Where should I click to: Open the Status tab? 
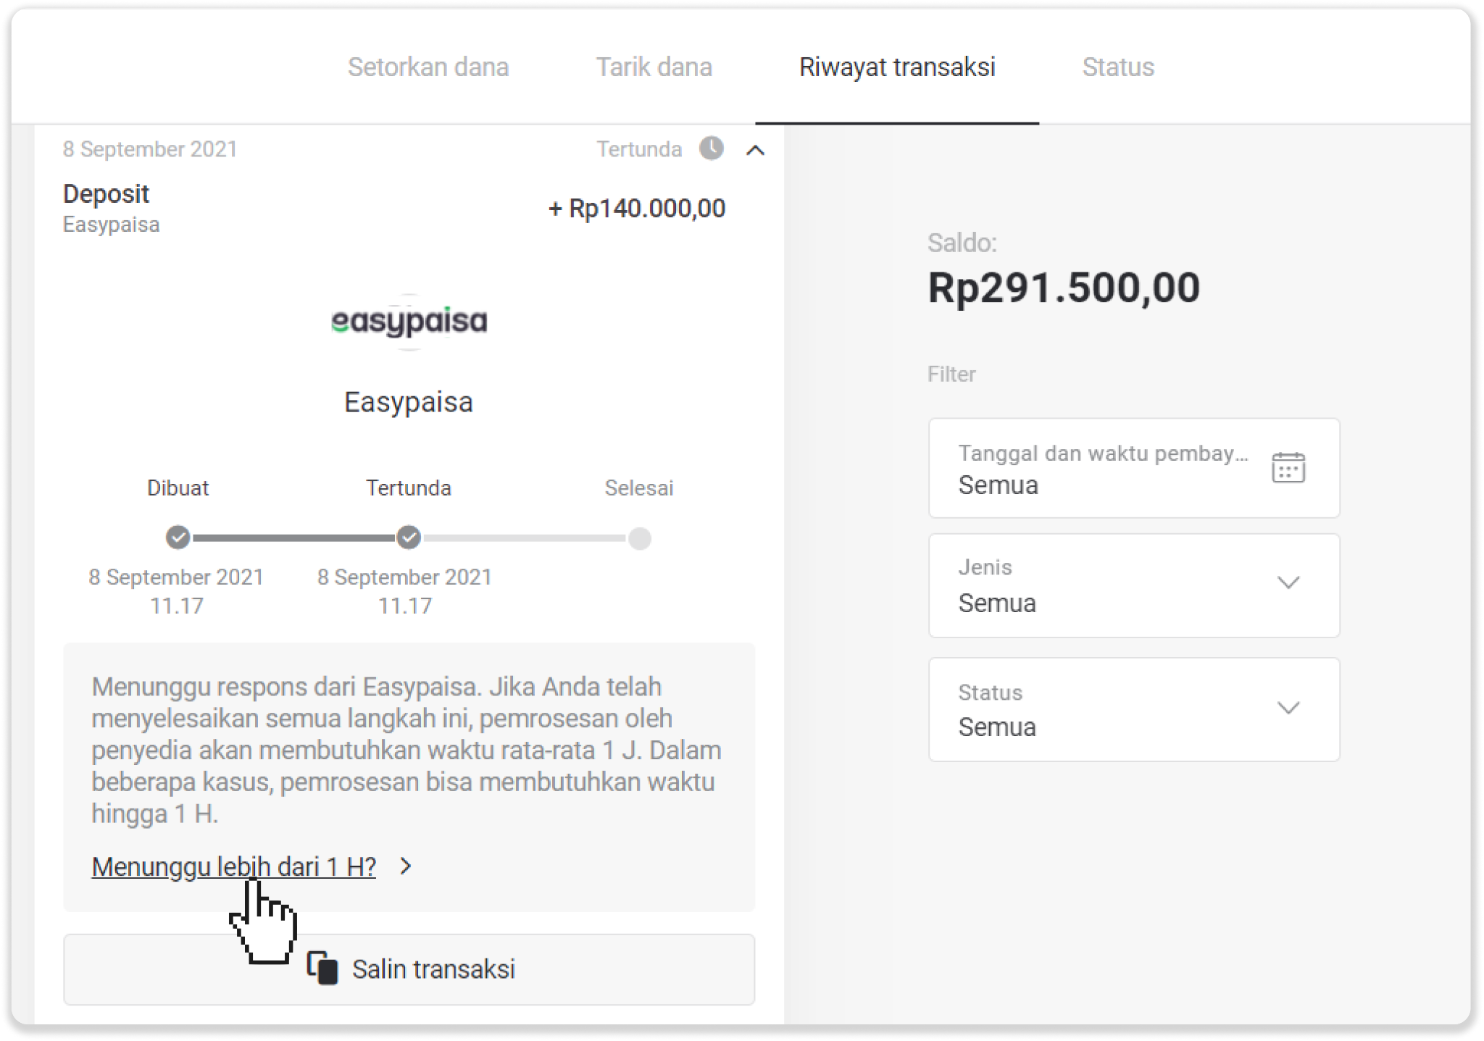(1117, 67)
